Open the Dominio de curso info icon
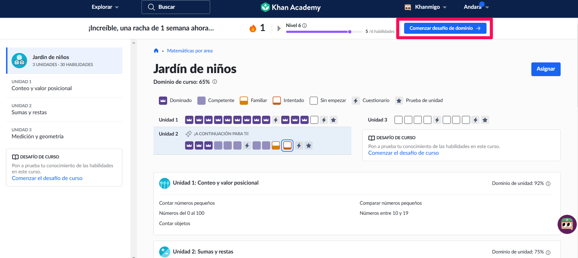Screen dimensions: 578x258 [215, 82]
